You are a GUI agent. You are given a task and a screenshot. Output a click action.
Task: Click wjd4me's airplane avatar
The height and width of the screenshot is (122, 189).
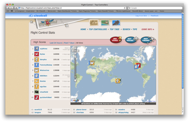[x=37, y=49]
